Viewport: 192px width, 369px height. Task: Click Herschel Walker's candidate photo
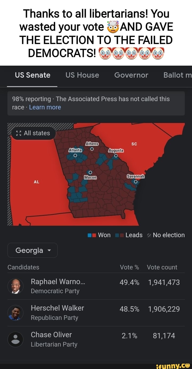pos(15,313)
